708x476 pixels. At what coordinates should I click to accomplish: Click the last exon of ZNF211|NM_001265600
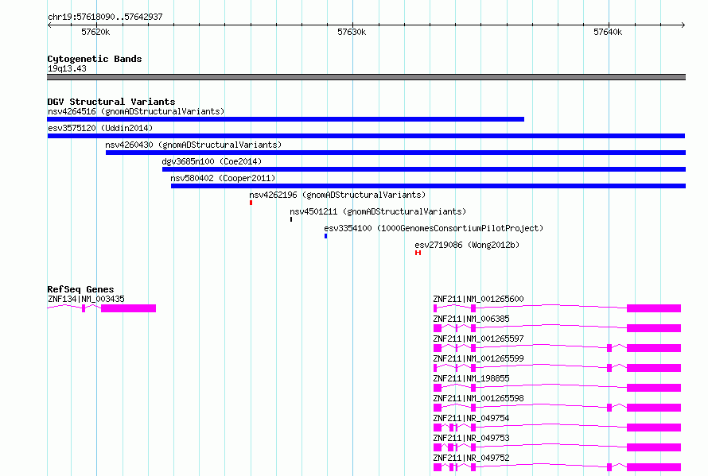pos(654,308)
